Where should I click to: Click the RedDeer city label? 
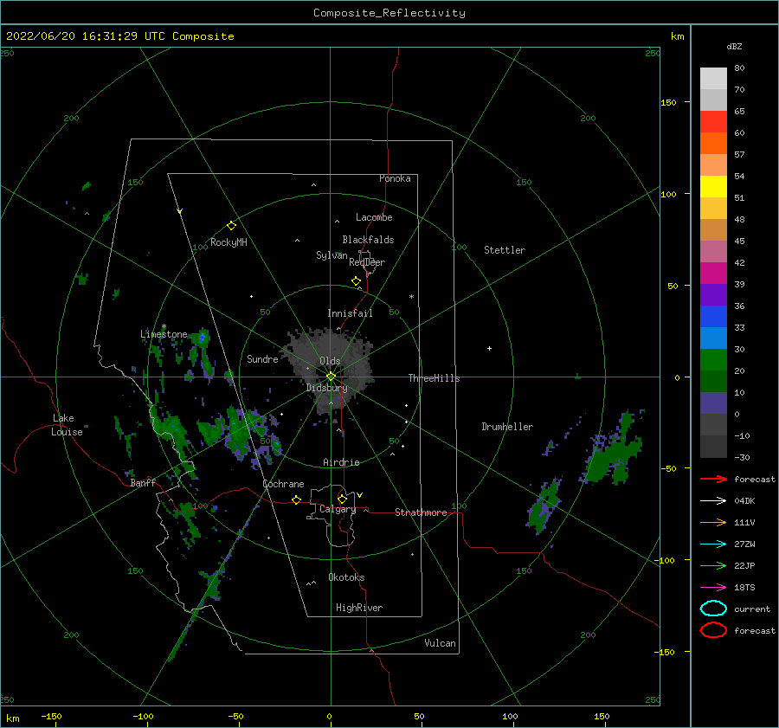[367, 262]
